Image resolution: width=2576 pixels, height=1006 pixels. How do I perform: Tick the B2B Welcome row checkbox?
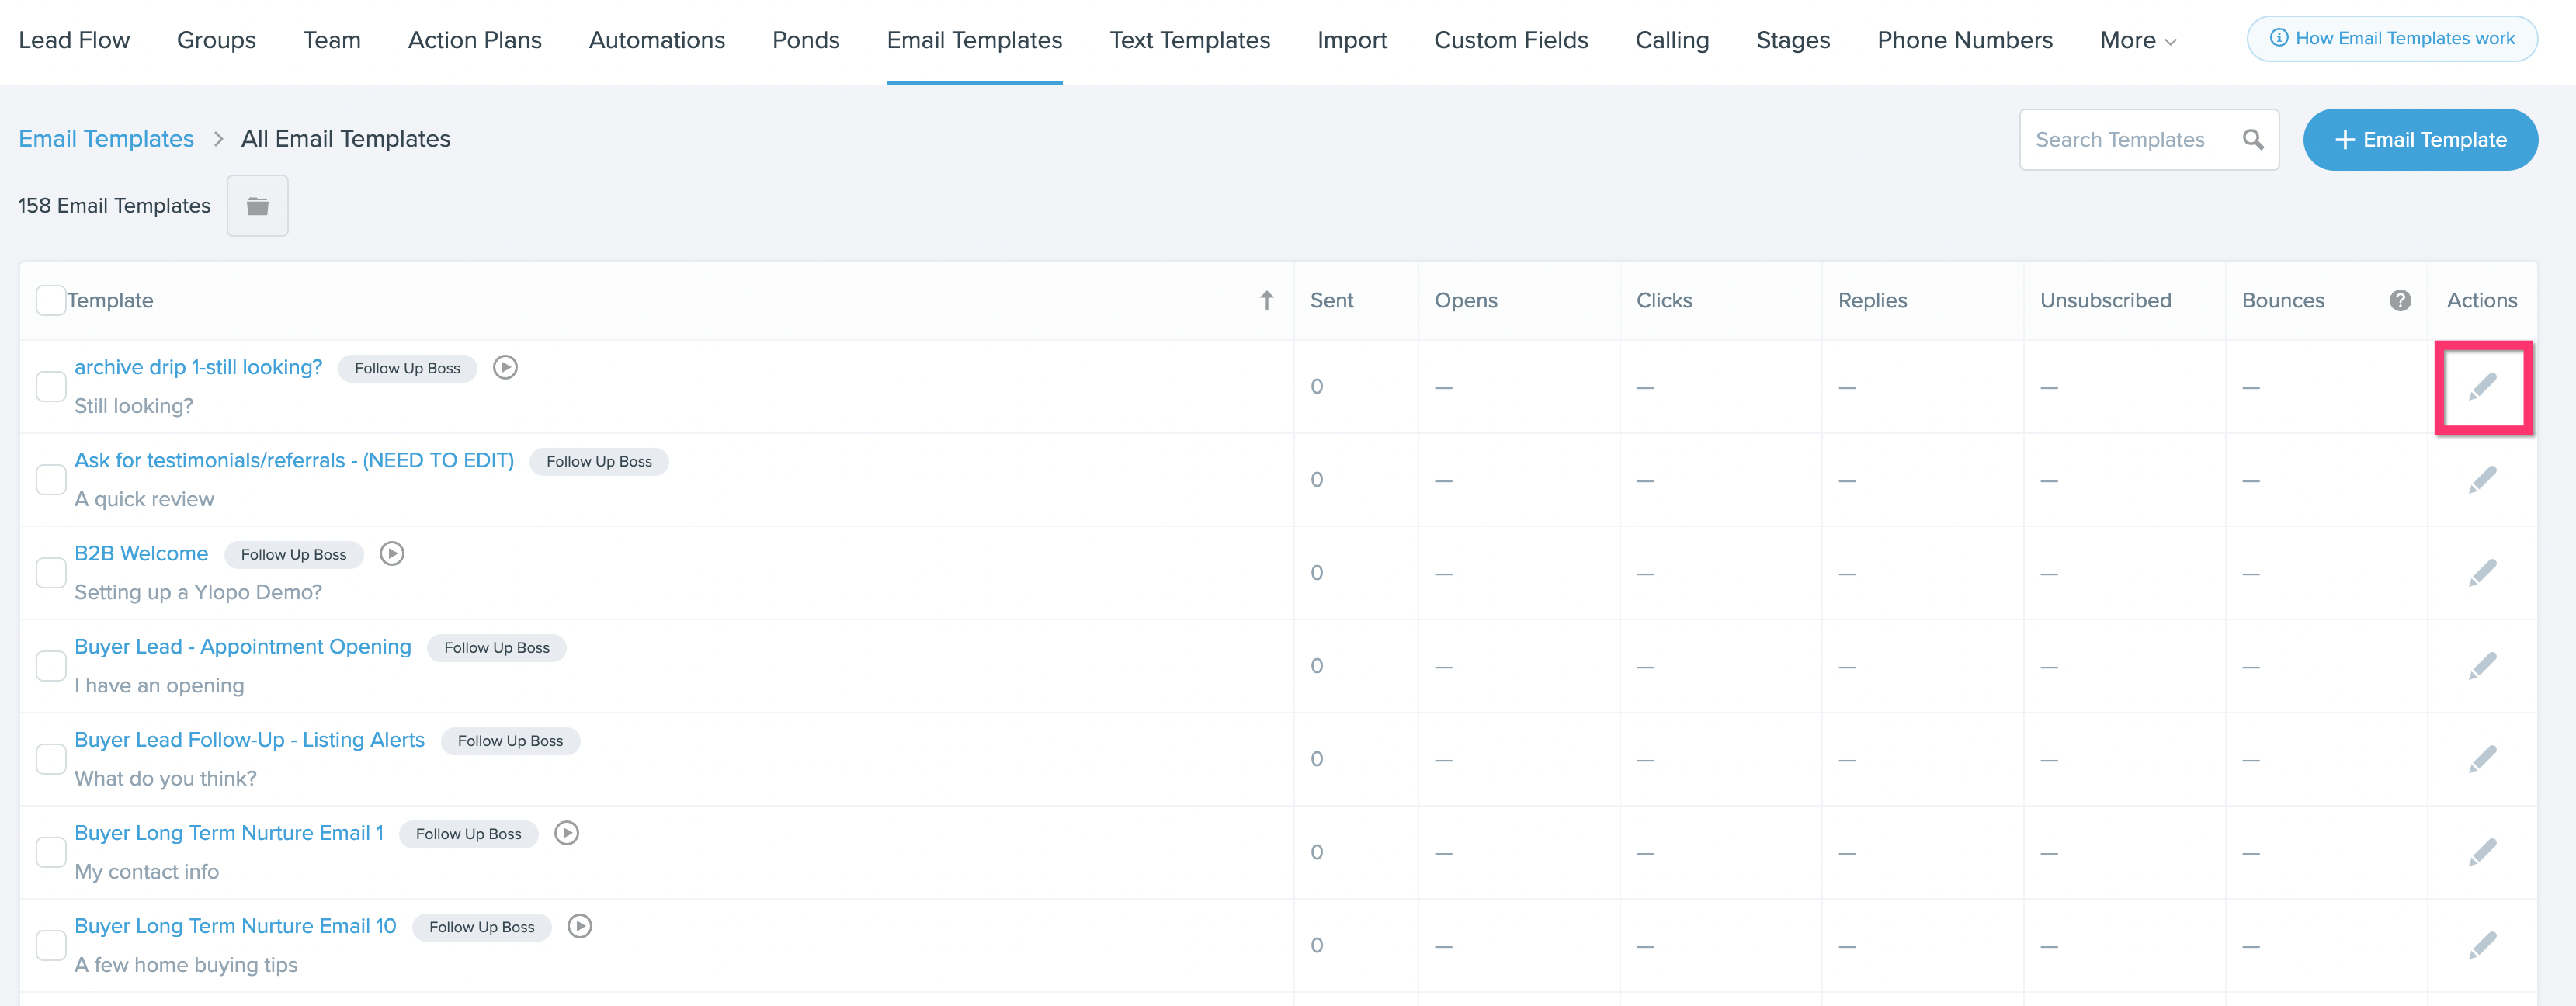(50, 573)
